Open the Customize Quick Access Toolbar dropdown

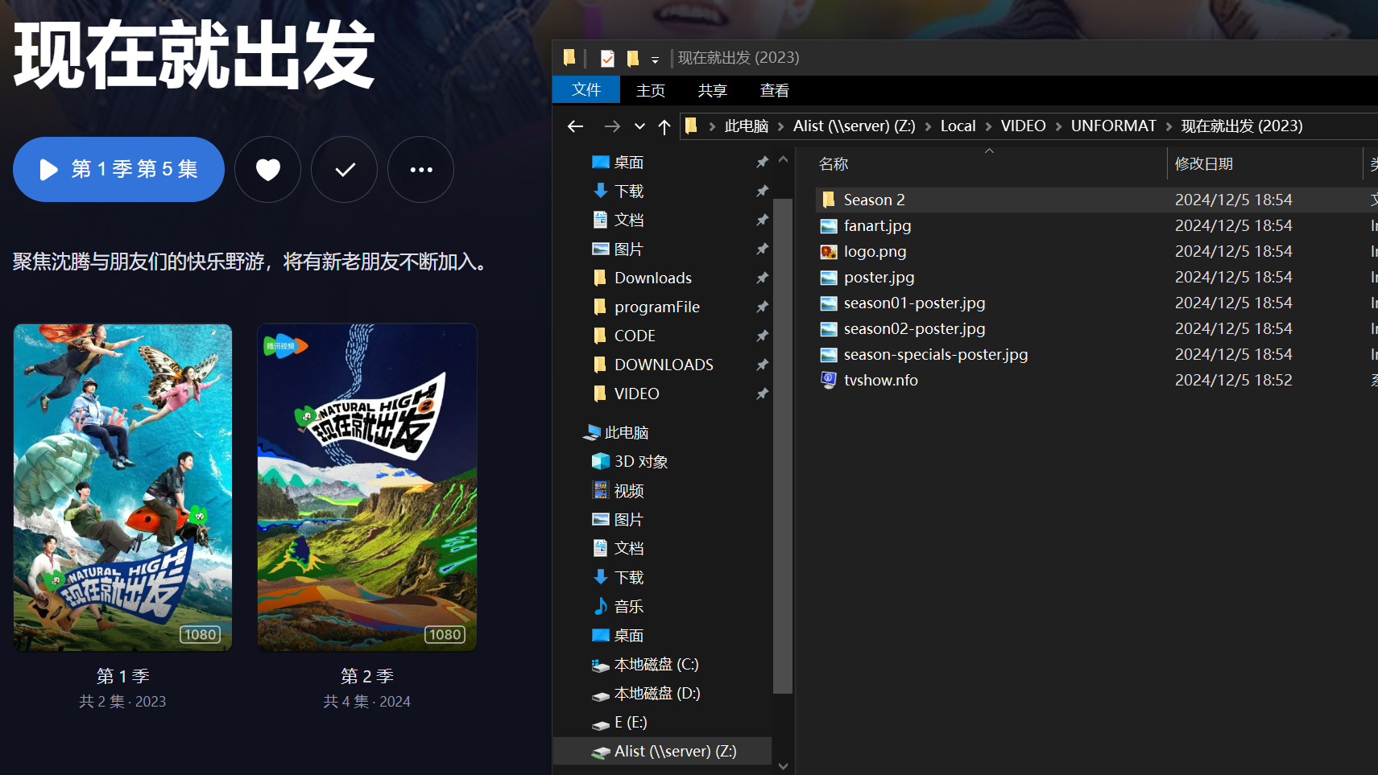click(x=655, y=60)
